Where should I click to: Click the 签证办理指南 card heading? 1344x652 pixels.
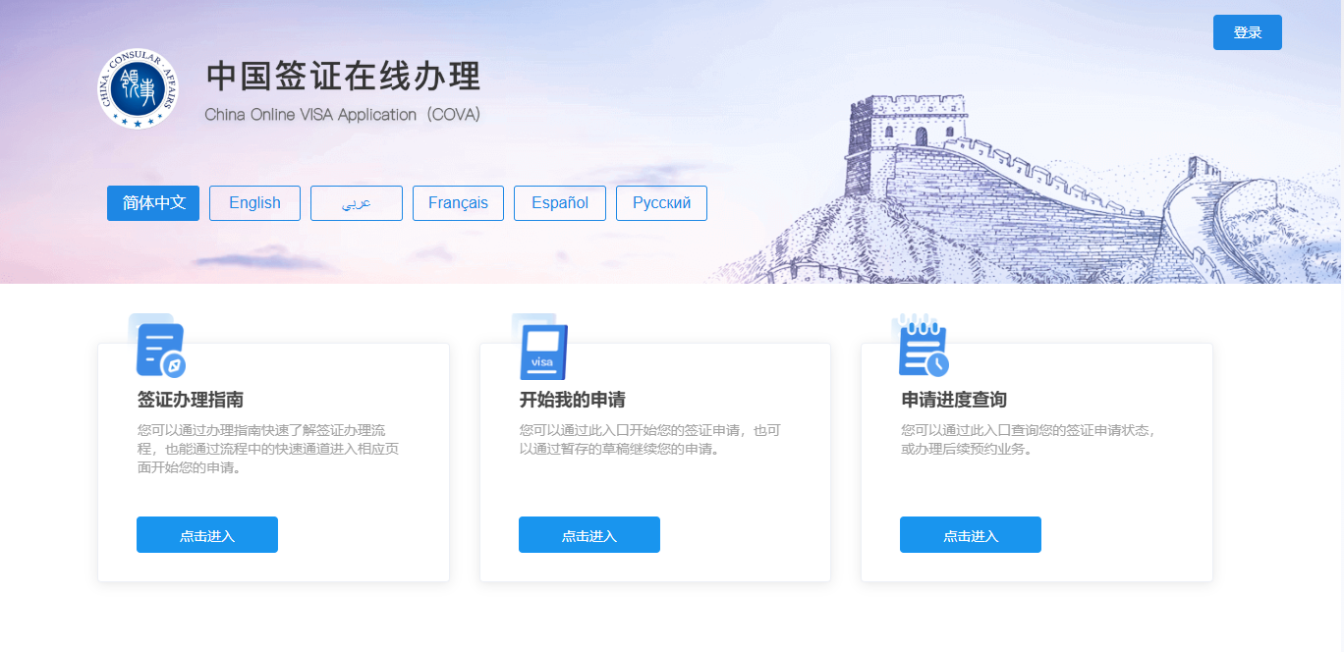191,400
